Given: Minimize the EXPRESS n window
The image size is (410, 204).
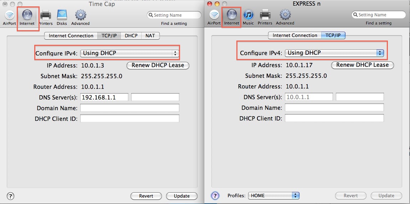Looking at the screenshot, I should [217, 4].
